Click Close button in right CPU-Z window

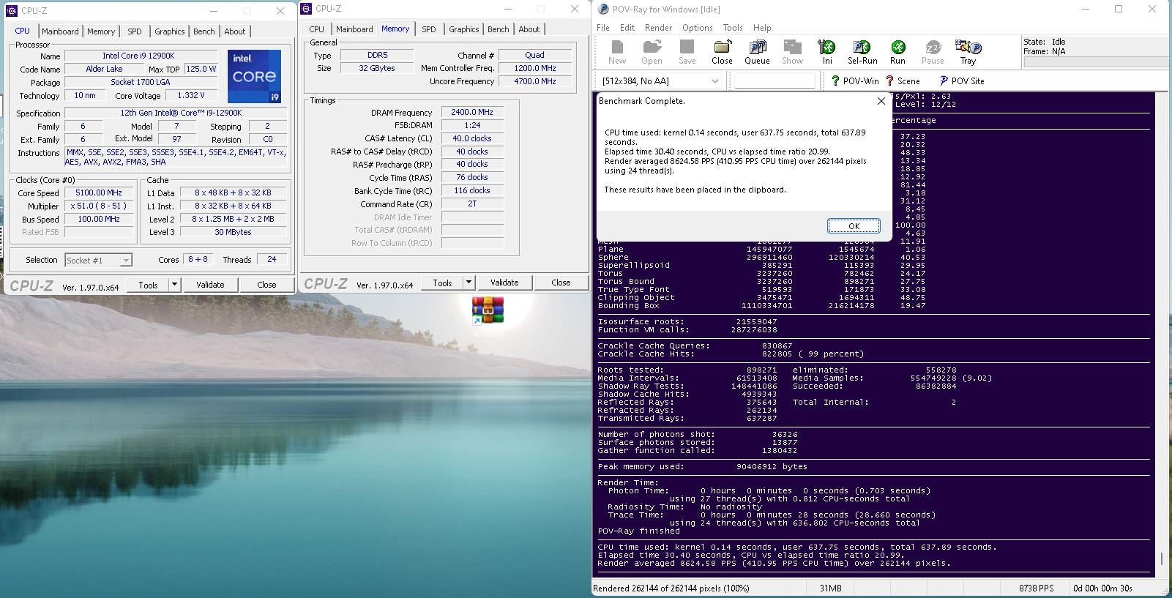[x=561, y=283]
